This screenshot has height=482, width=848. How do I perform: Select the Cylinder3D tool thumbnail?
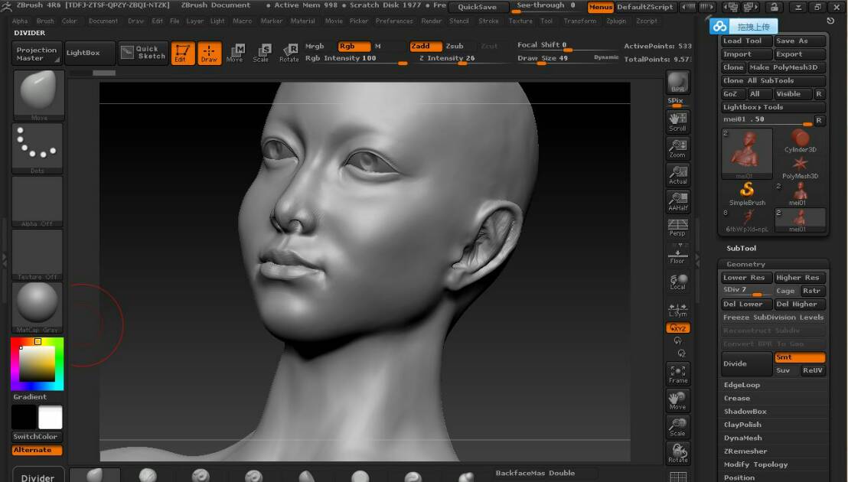(801, 141)
